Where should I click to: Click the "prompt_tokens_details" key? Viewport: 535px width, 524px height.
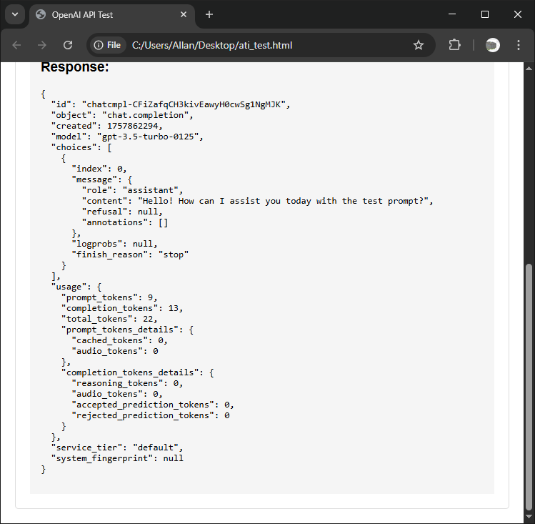[x=120, y=330]
